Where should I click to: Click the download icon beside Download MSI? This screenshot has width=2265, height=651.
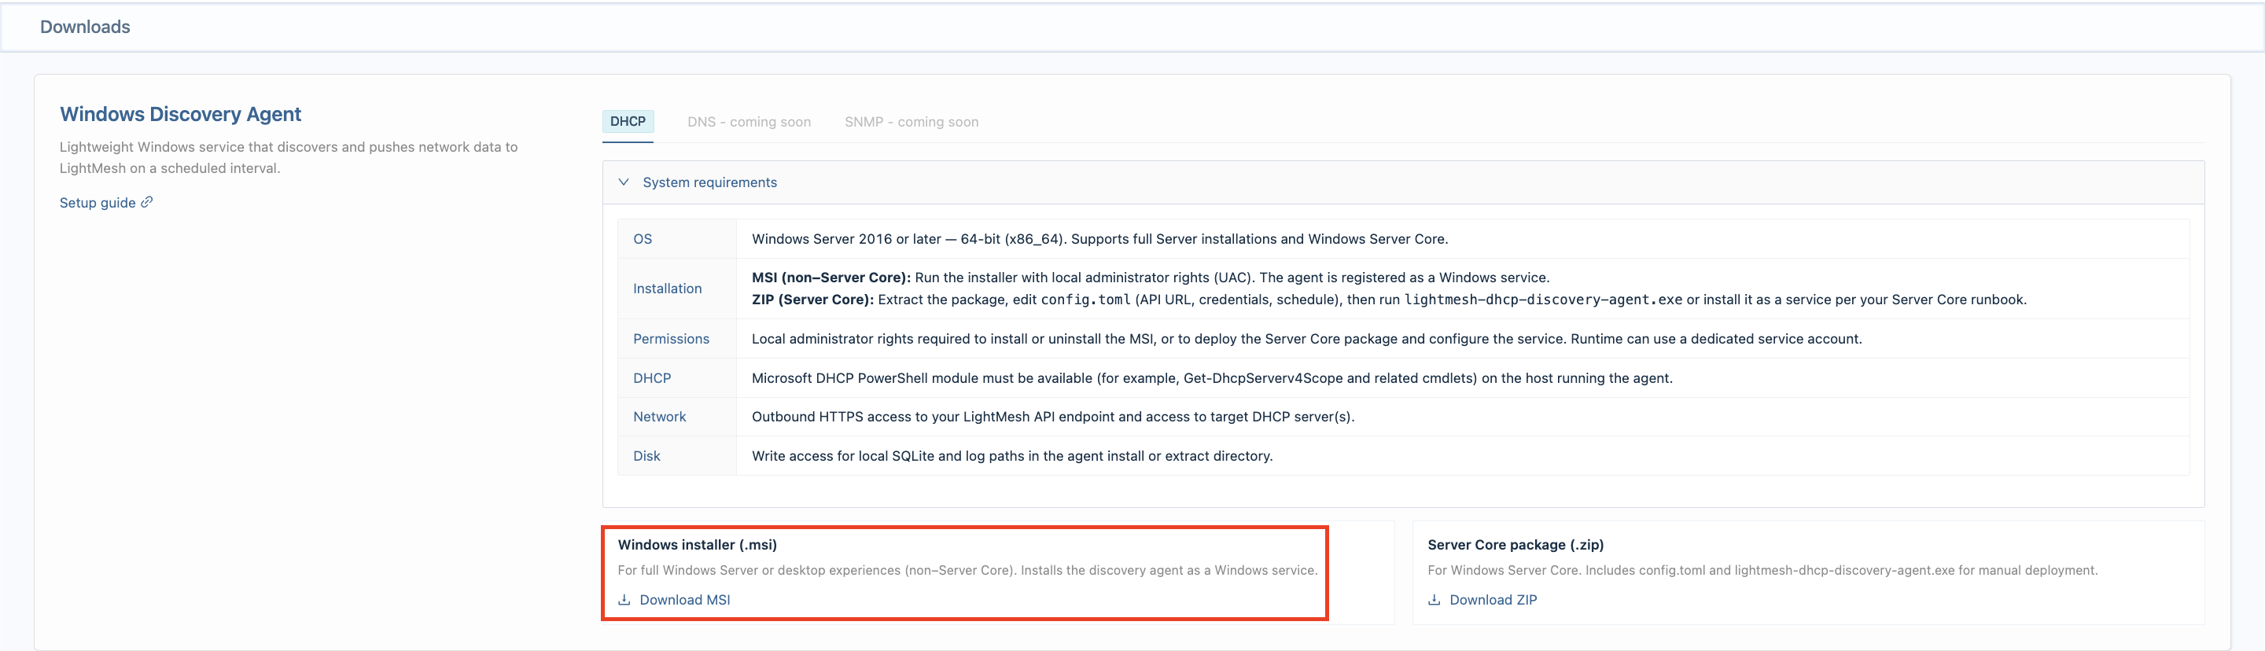click(624, 600)
